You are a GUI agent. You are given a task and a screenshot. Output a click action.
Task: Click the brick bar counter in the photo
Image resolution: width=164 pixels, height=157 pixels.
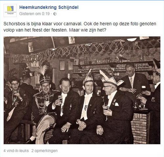coord(140,127)
